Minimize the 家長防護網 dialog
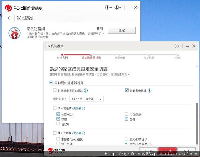 click(x=187, y=46)
